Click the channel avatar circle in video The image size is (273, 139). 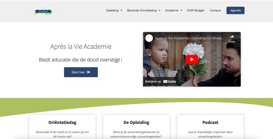[149, 38]
